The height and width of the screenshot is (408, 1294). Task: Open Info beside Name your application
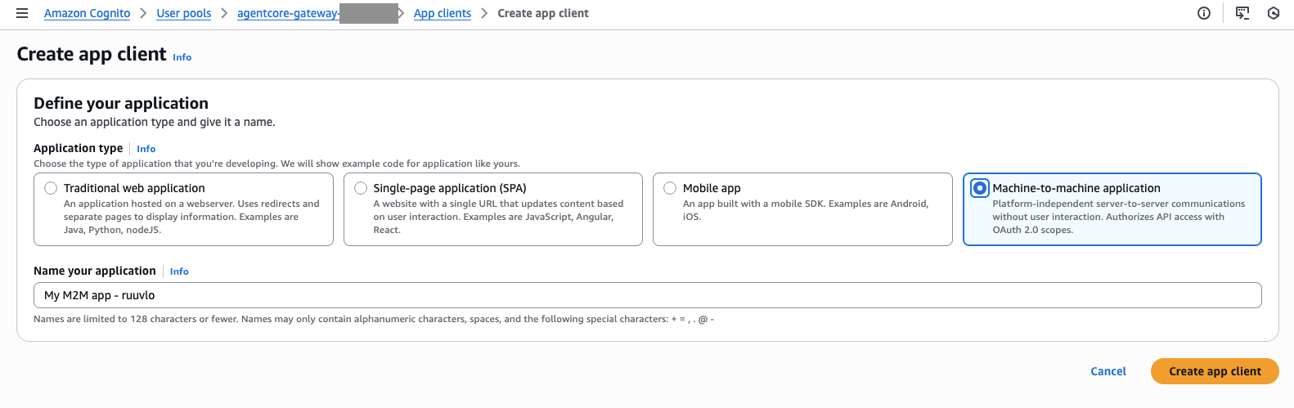point(179,271)
